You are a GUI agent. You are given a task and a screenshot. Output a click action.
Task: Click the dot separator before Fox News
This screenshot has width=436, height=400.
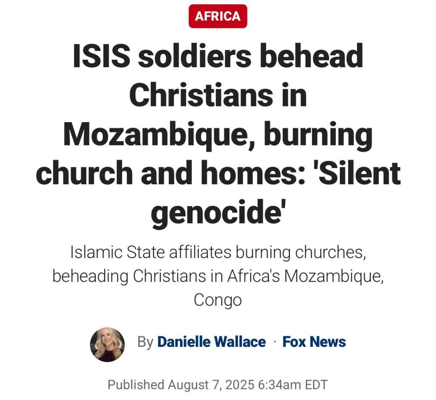[275, 342]
